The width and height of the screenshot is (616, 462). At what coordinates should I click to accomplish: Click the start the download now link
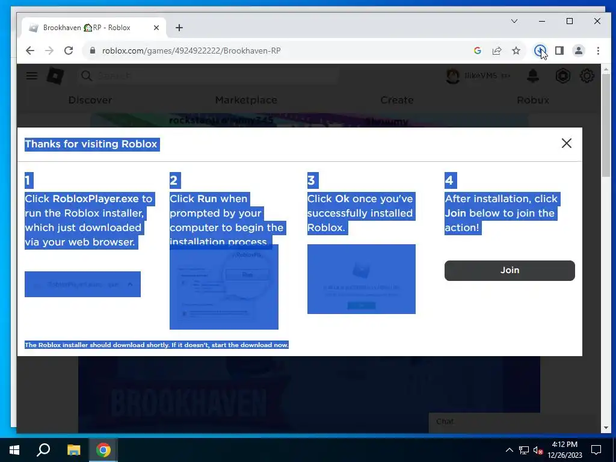coord(247,345)
